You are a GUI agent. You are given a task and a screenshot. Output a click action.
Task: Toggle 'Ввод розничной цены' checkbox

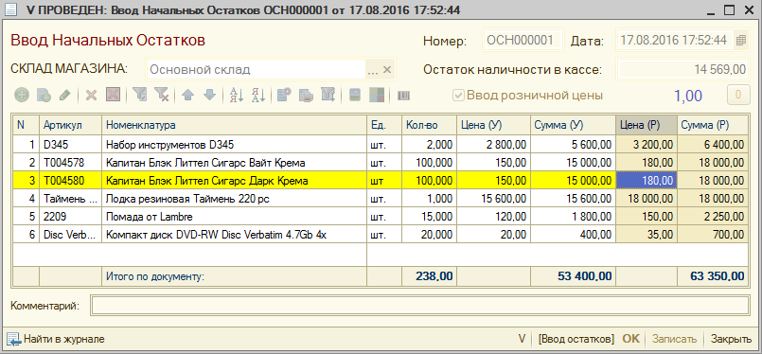tap(458, 96)
